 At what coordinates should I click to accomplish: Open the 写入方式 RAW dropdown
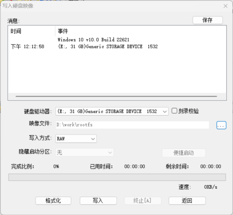(76, 138)
